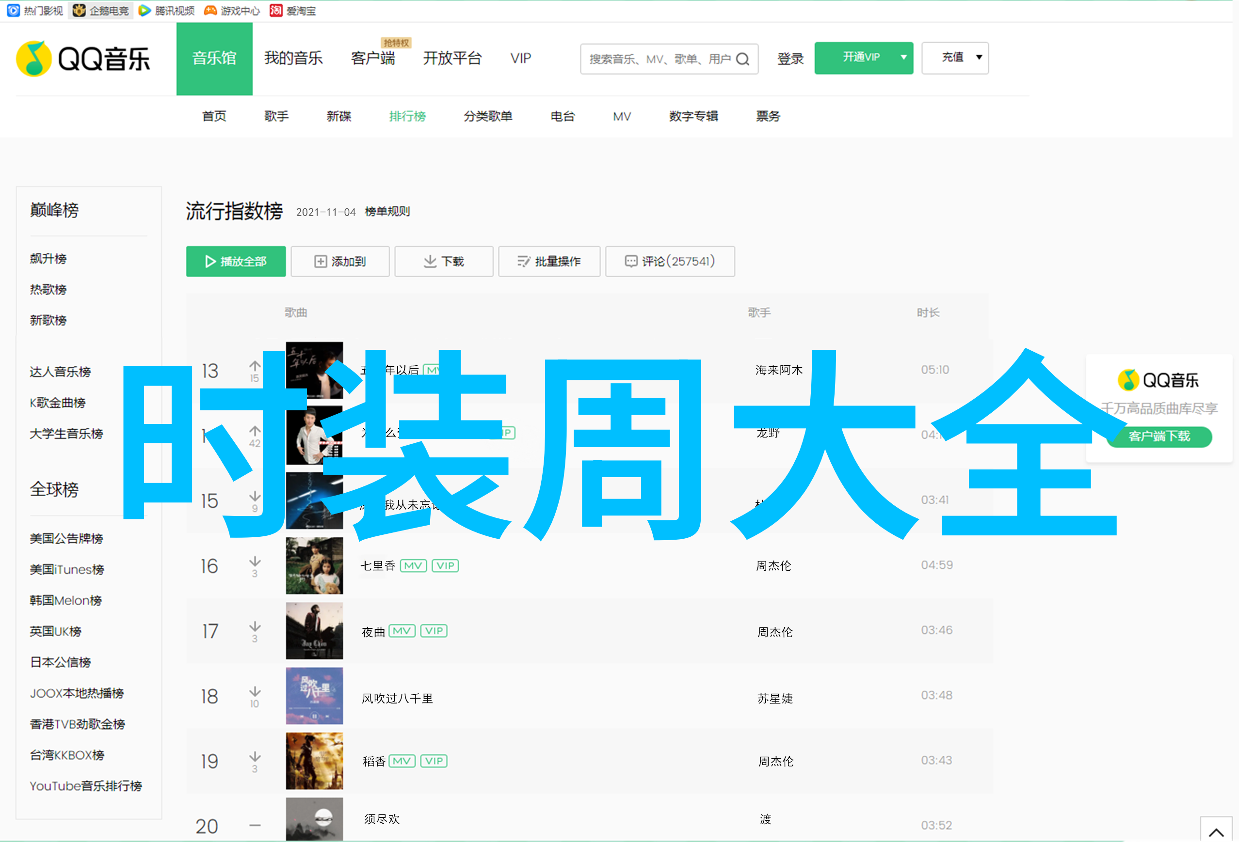1239x842 pixels.
Task: Open the 开放平台 tab
Action: (x=452, y=58)
